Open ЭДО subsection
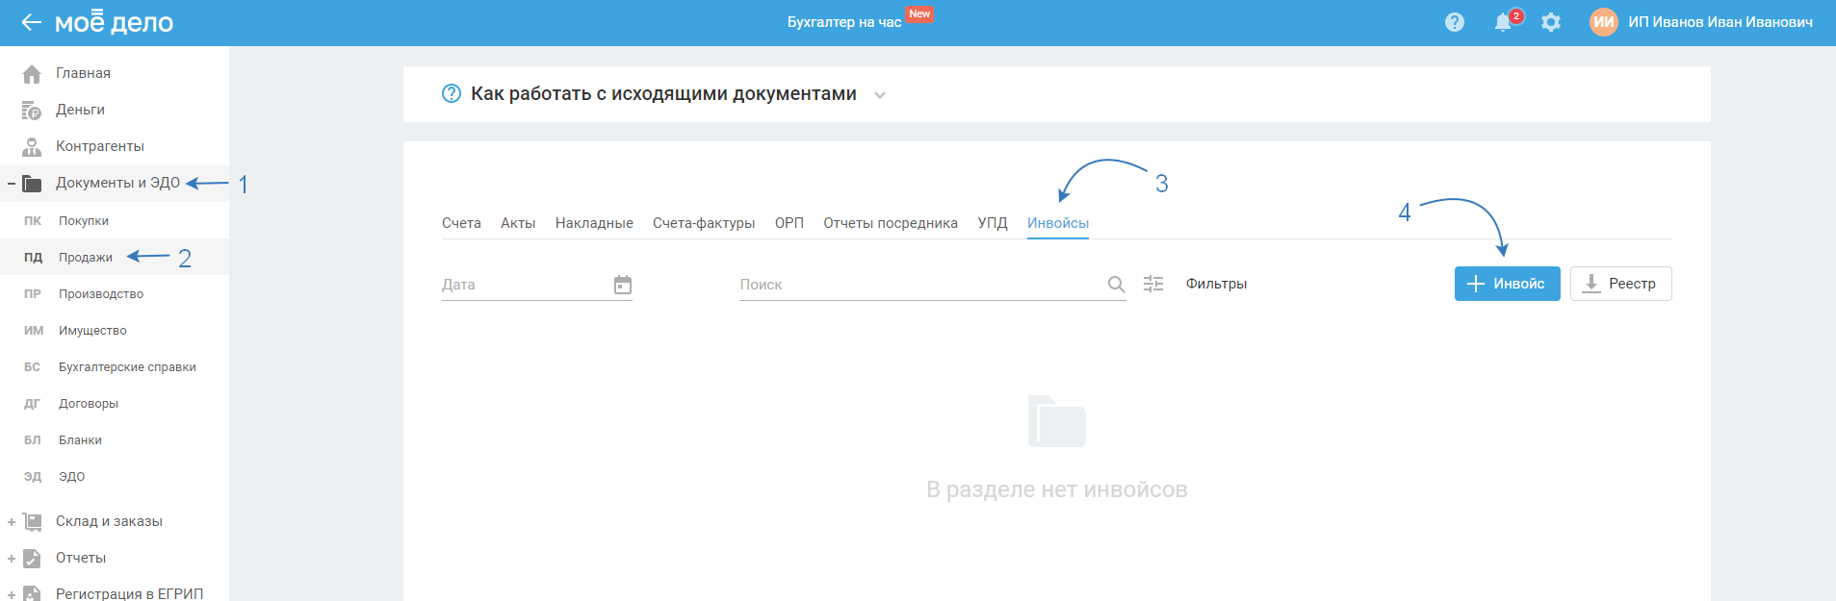The width and height of the screenshot is (1836, 601). tap(71, 477)
